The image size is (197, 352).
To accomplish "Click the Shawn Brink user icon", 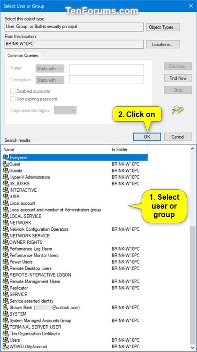I will click(6, 307).
